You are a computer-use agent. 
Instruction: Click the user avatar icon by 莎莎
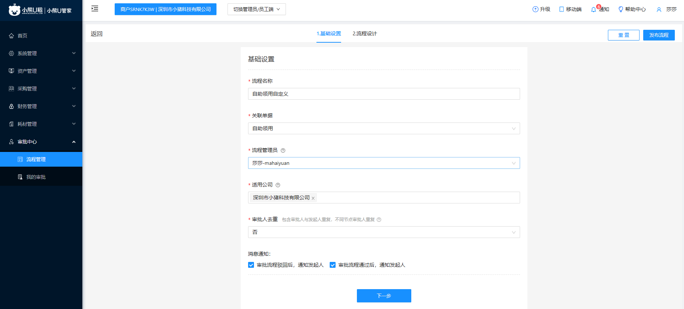tap(659, 10)
